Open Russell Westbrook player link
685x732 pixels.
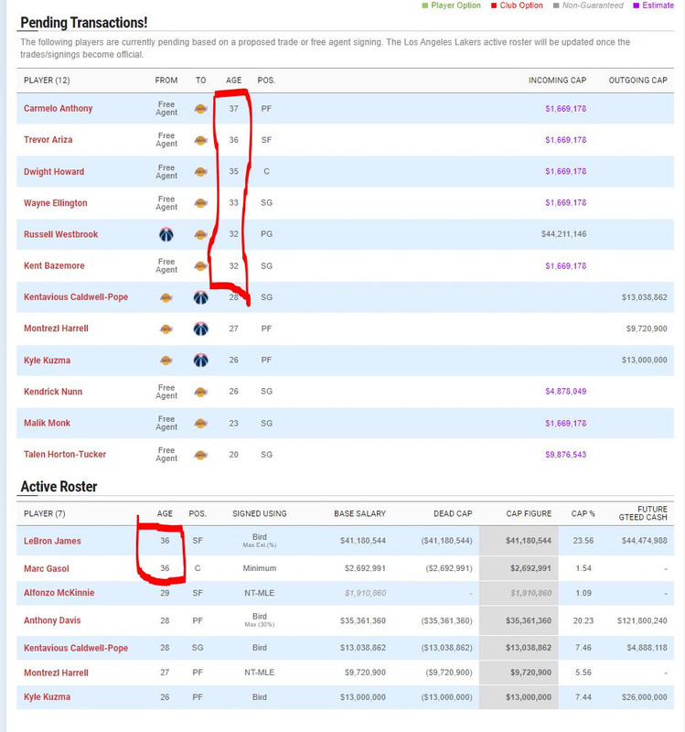(61, 234)
